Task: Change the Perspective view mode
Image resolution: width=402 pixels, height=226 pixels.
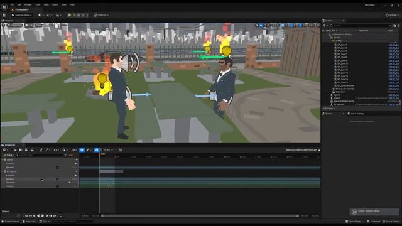Action: 14,25
